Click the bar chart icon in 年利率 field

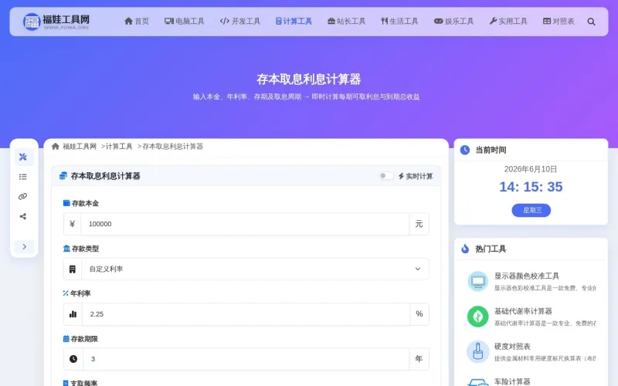point(73,314)
